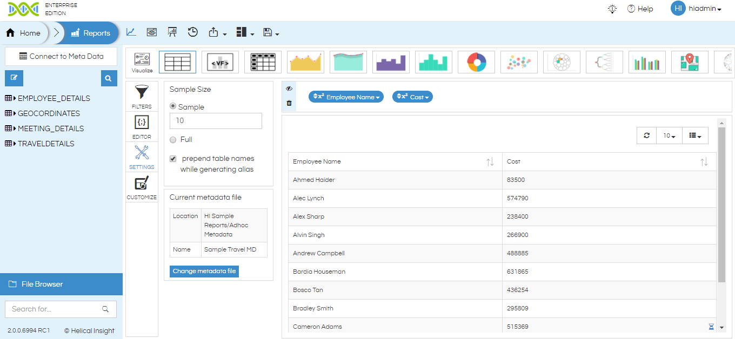The image size is (735, 339).
Task: Pick the teal area spline chart
Action: coord(348,62)
